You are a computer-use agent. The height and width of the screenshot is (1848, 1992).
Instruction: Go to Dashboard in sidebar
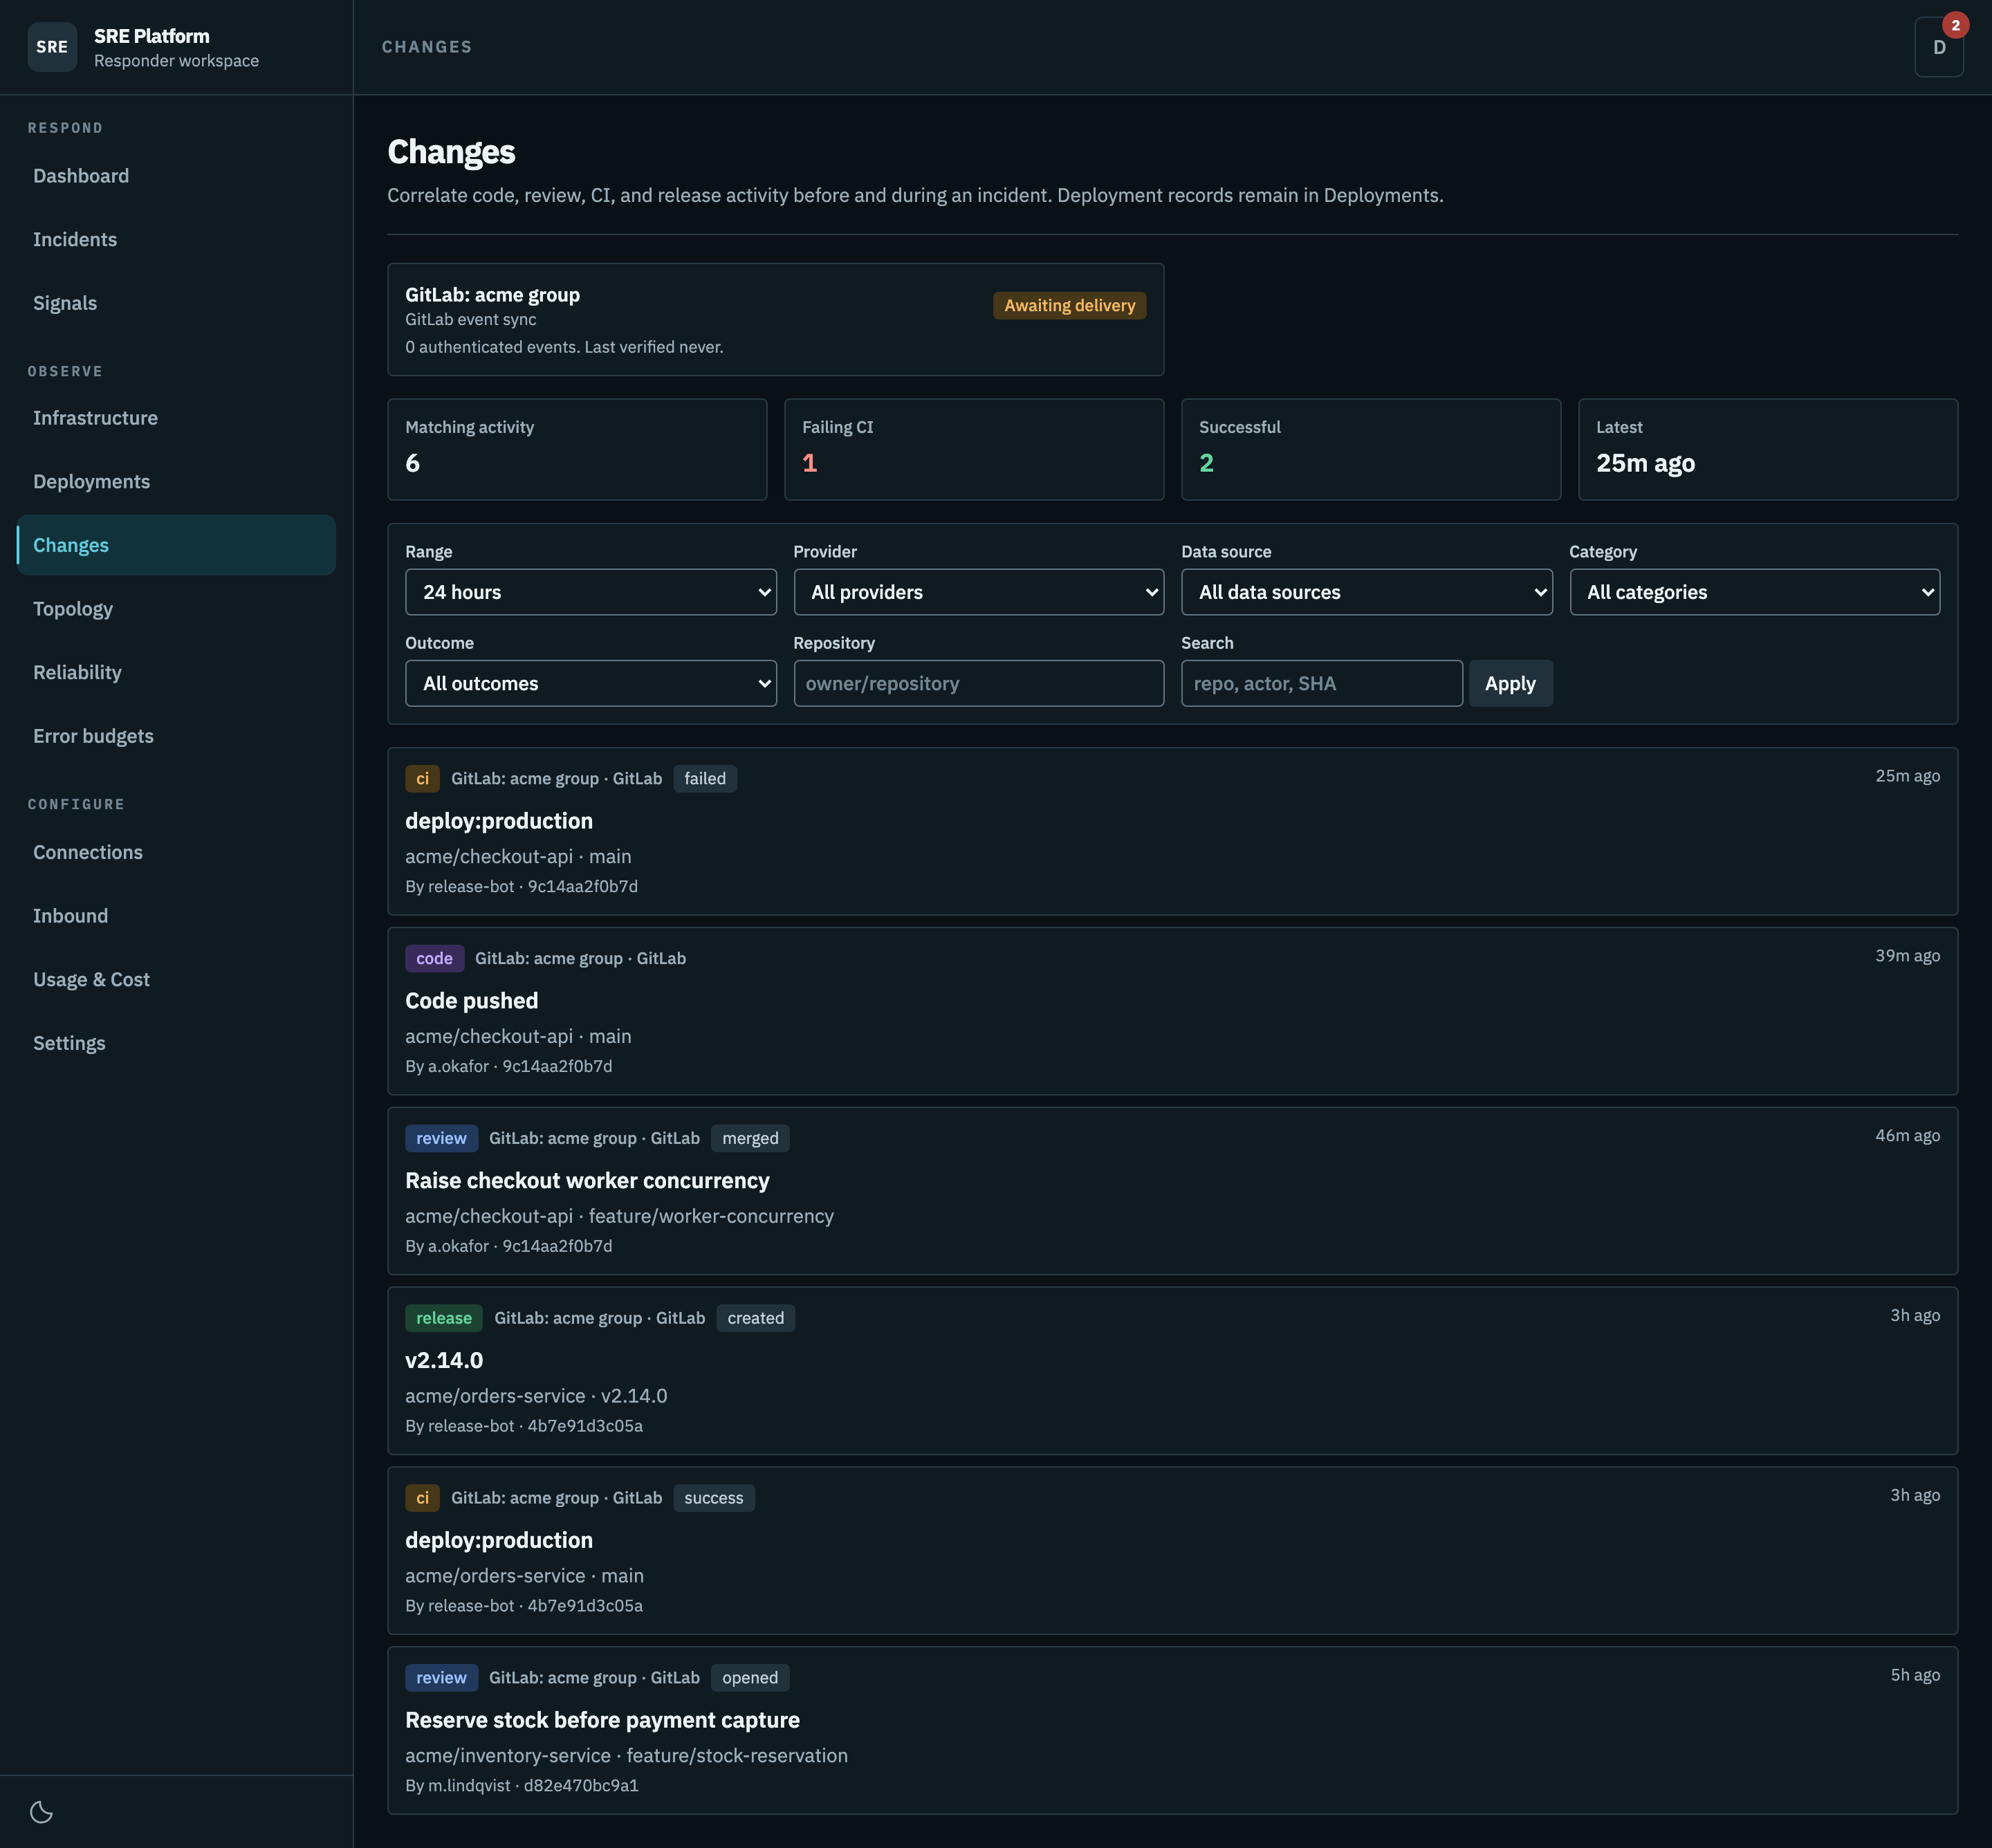click(x=176, y=176)
